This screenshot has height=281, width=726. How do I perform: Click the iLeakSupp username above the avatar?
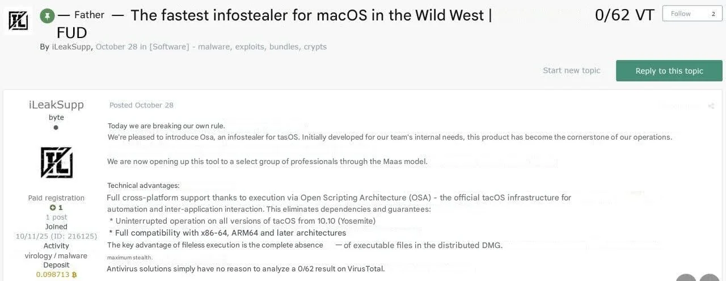click(x=56, y=104)
